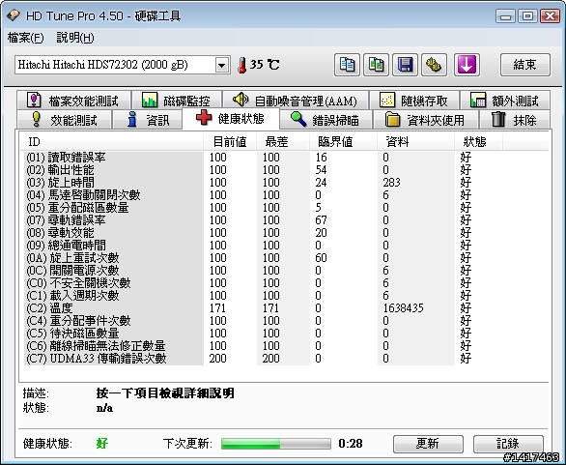Click the copy screenshot icon in toolbar
The height and width of the screenshot is (465, 566).
pos(376,65)
